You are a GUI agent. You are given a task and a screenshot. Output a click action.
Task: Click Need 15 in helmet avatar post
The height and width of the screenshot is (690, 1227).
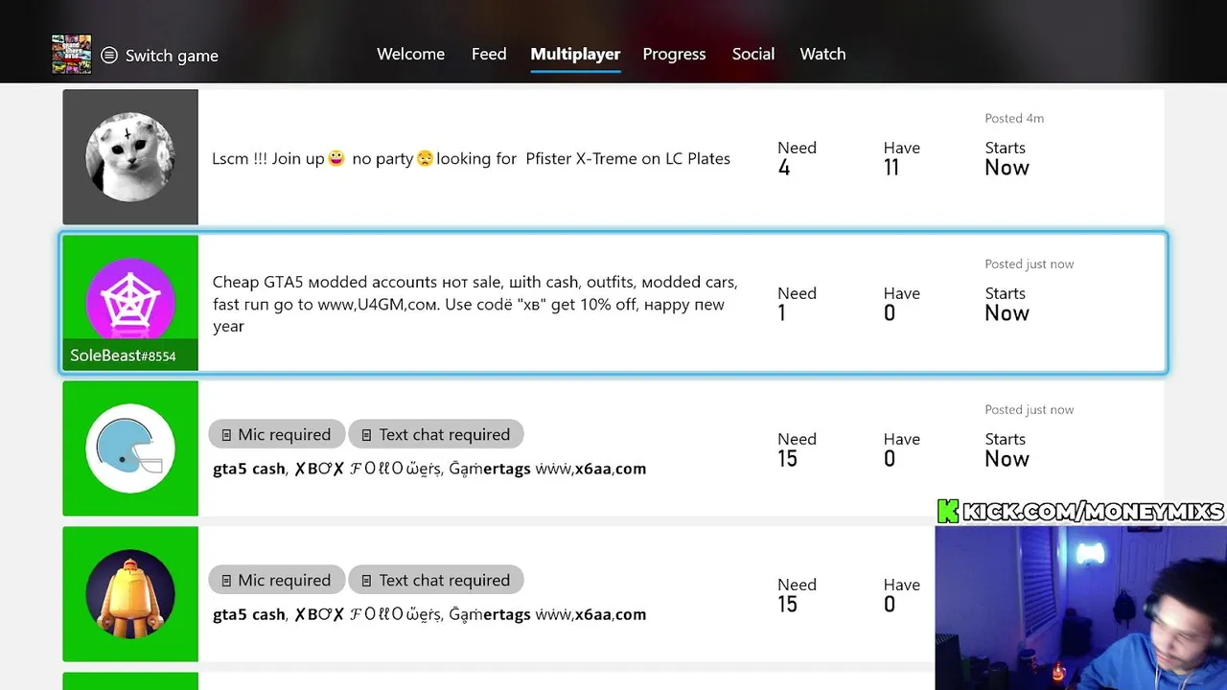click(x=797, y=449)
